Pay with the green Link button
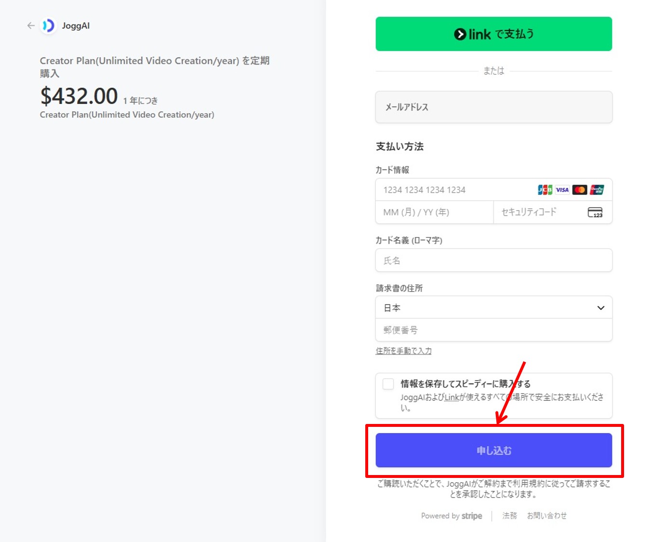Screen dimensions: 665x542 click(493, 34)
